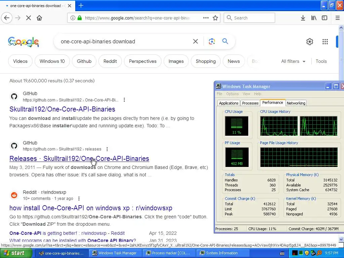Switch to System Information taskbar button

pos(223,253)
